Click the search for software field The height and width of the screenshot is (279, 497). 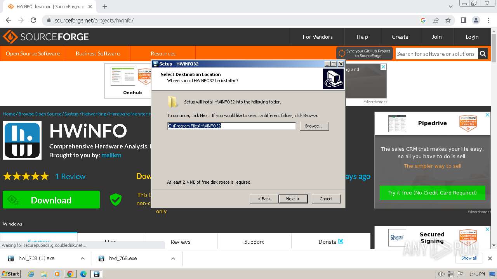(x=436, y=54)
